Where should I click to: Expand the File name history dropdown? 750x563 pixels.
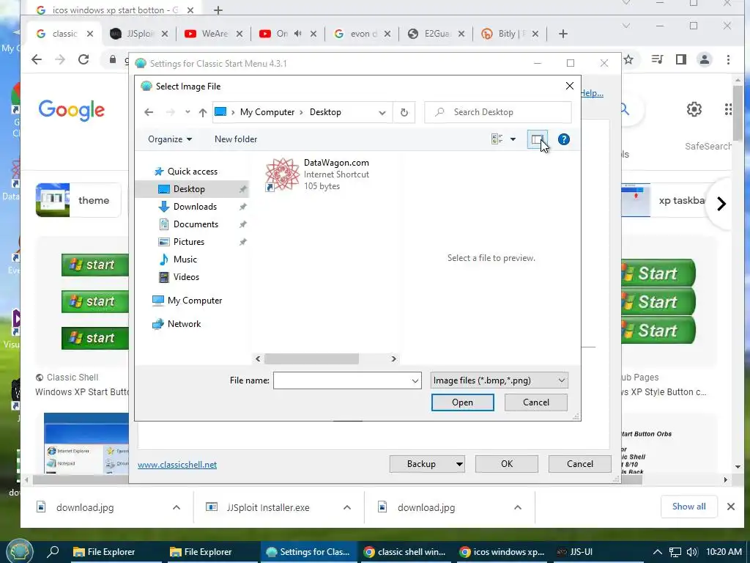click(415, 381)
